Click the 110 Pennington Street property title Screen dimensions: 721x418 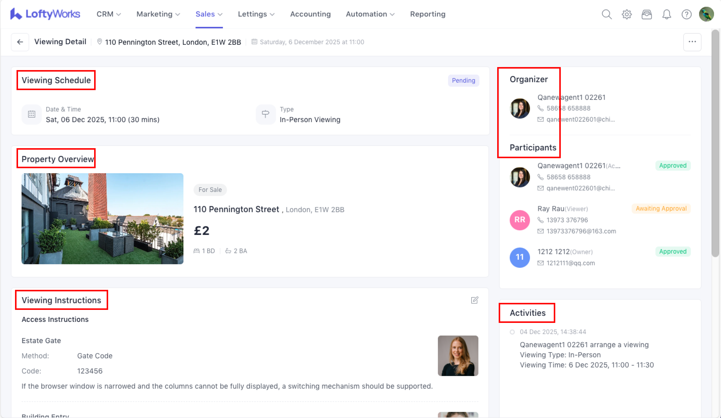coord(236,209)
